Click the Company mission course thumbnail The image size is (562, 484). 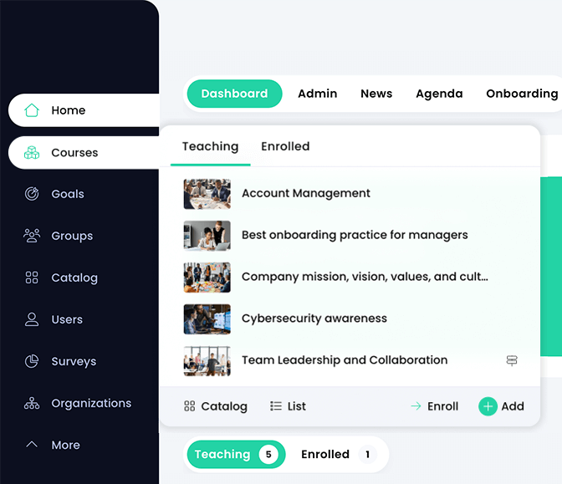tap(207, 278)
